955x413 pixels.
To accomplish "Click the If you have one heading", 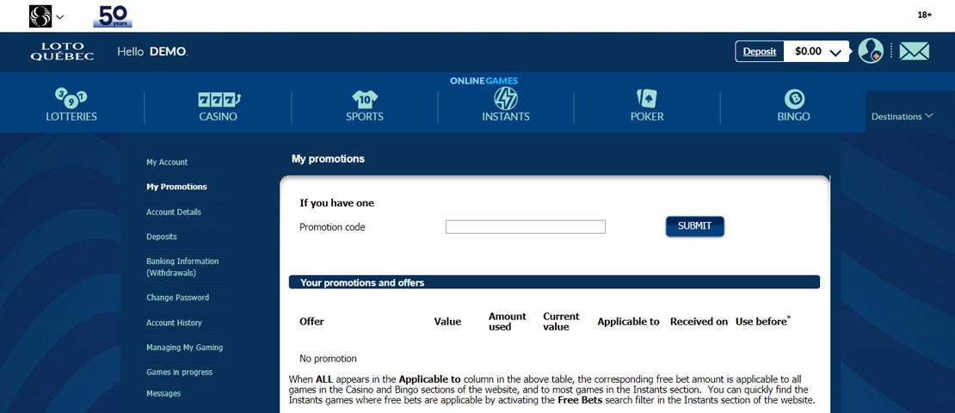I will click(x=336, y=203).
